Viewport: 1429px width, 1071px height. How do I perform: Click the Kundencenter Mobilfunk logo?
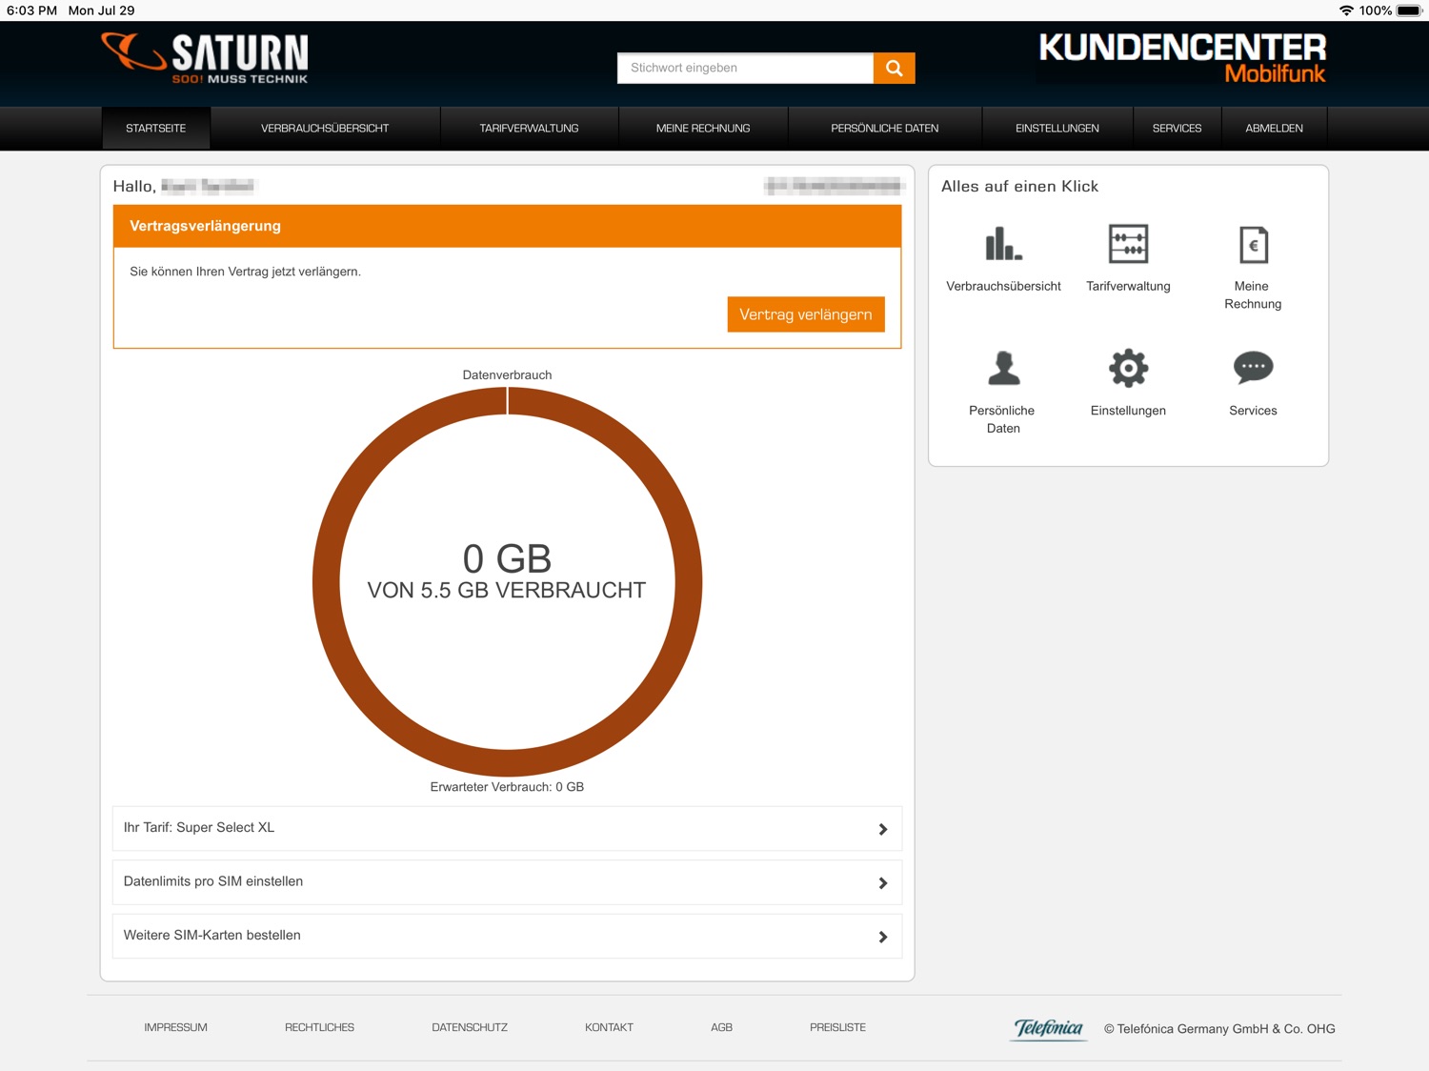tap(1182, 58)
